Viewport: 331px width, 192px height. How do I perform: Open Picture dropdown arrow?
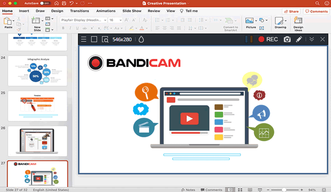click(x=256, y=21)
